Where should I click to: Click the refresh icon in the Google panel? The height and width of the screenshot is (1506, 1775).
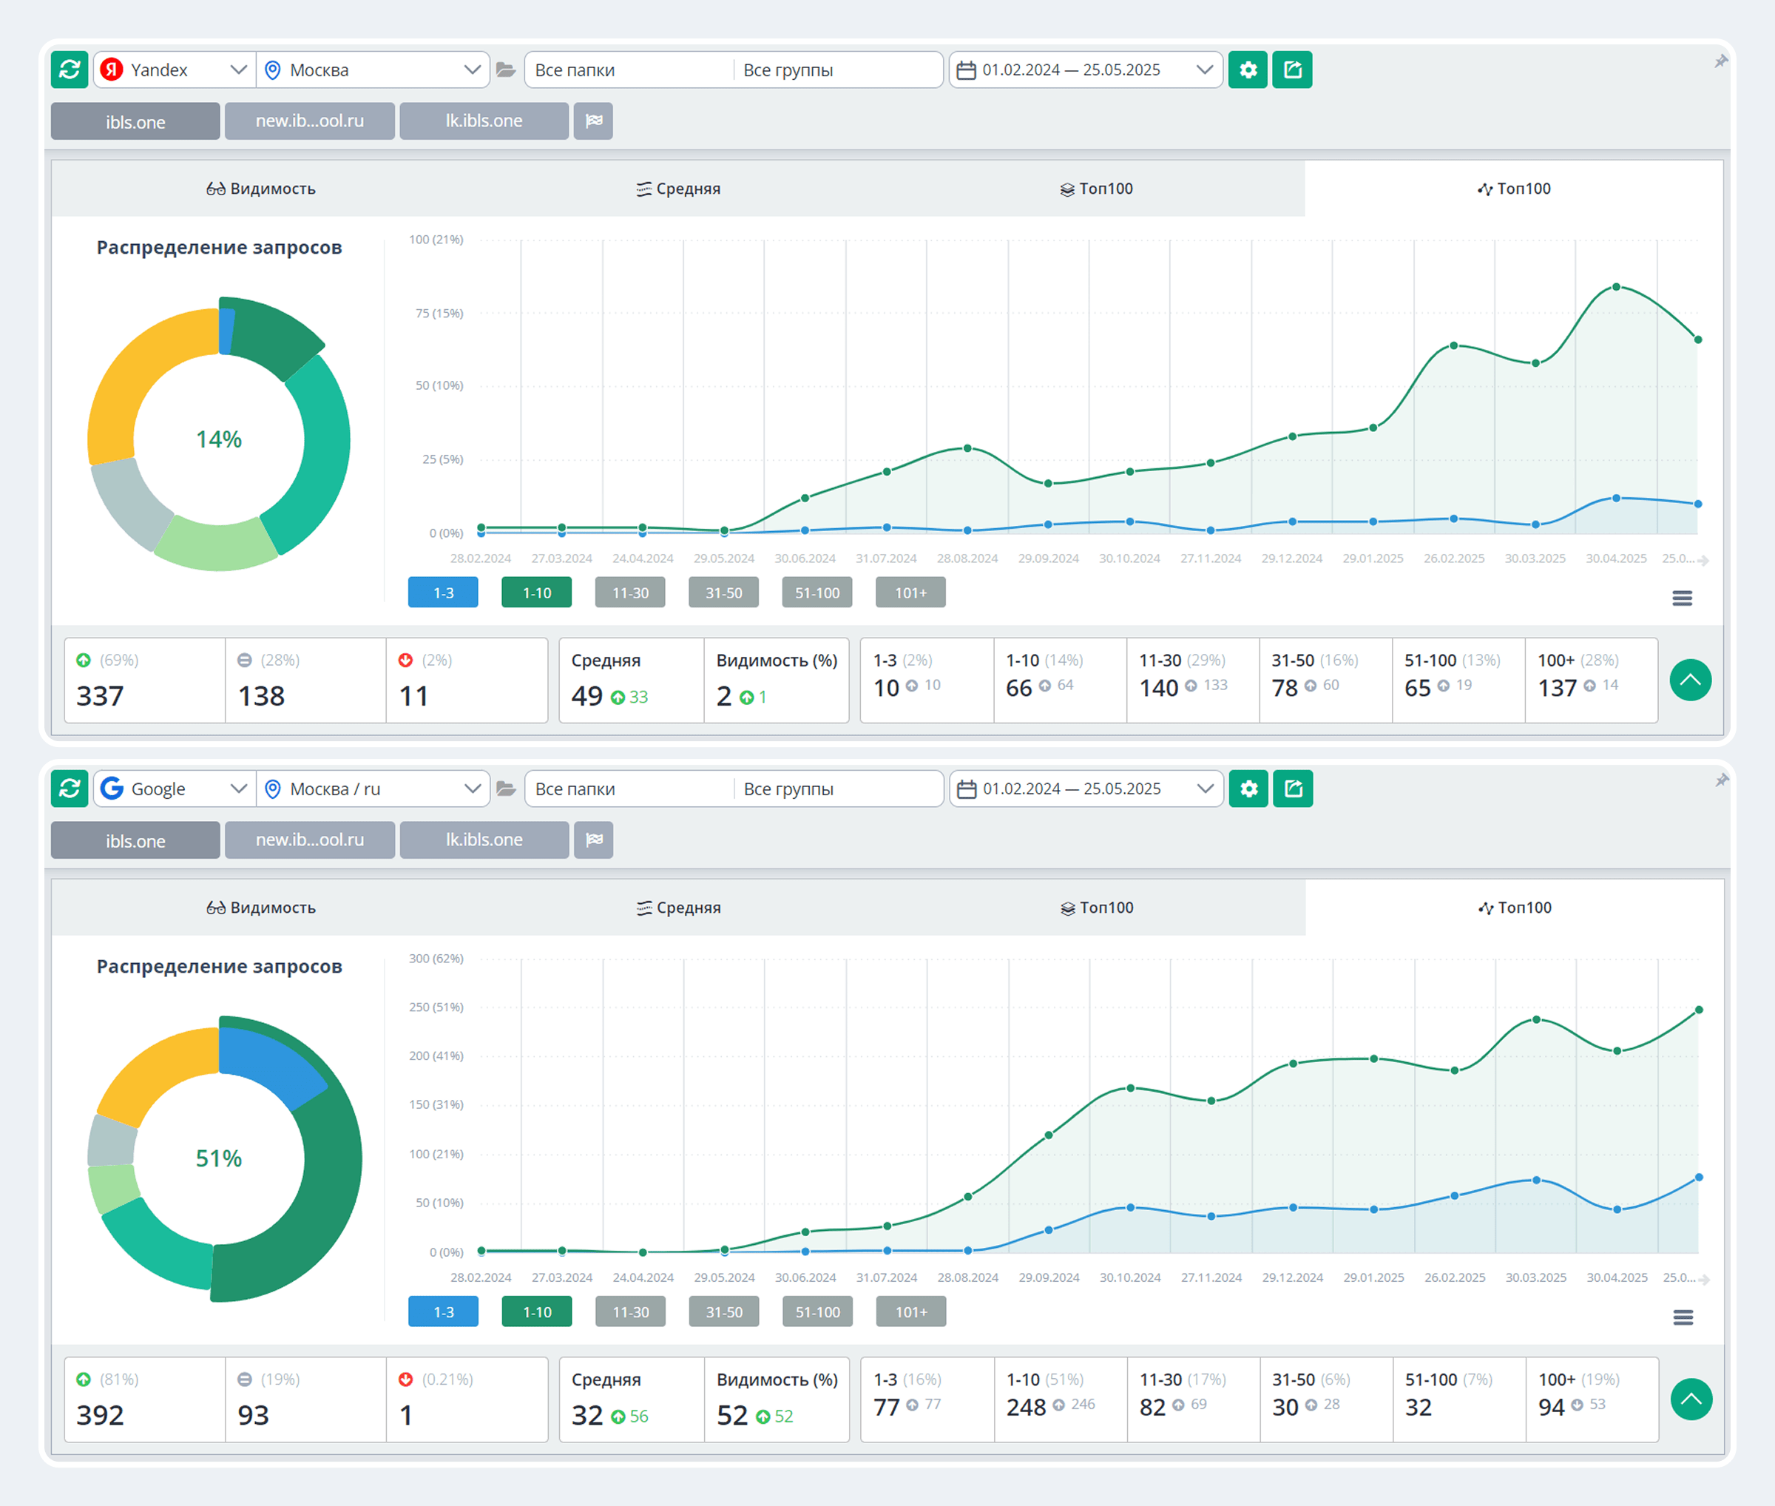[x=70, y=789]
